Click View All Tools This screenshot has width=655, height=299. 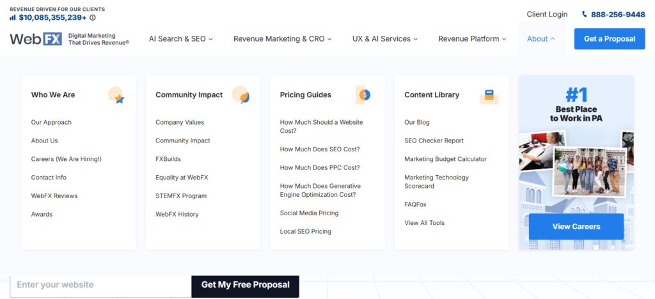425,223
